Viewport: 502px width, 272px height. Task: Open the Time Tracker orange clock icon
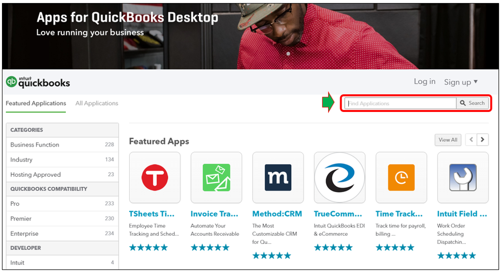point(401,177)
